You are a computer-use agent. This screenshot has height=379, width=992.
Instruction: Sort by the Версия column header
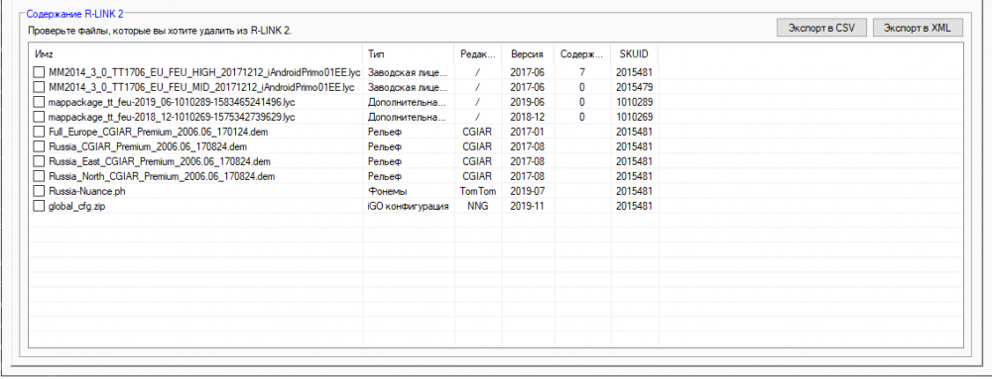click(528, 53)
